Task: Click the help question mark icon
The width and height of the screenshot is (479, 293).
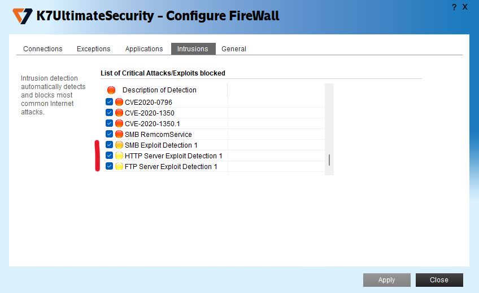Action: tap(454, 7)
